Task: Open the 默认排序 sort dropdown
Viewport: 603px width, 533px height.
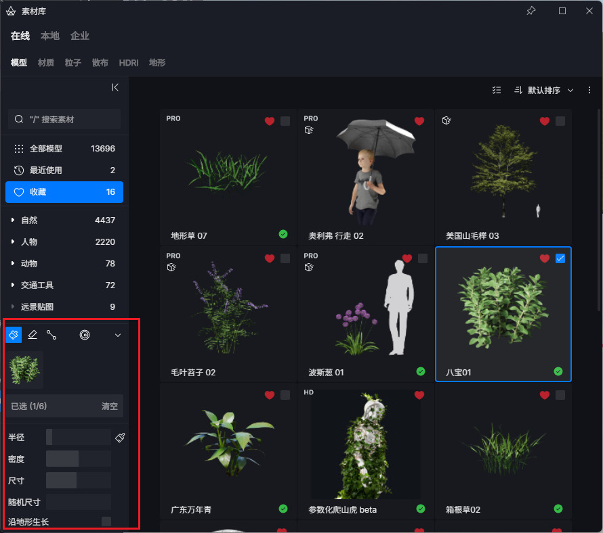Action: click(x=544, y=90)
